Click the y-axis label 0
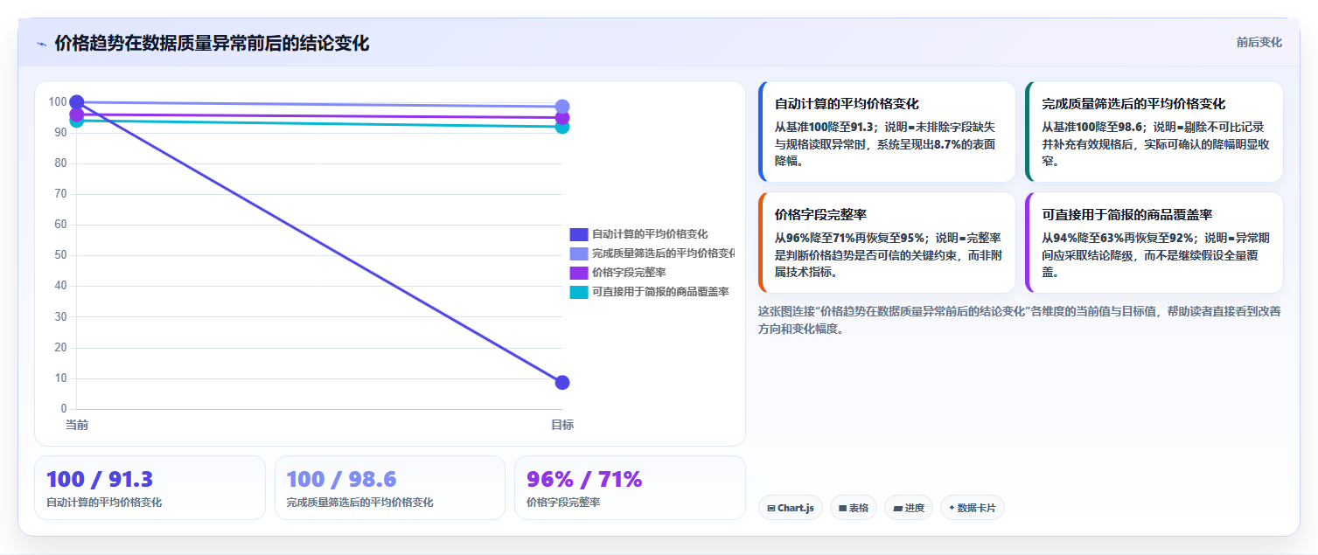Viewport: 1318px width, 555px height. tap(63, 408)
